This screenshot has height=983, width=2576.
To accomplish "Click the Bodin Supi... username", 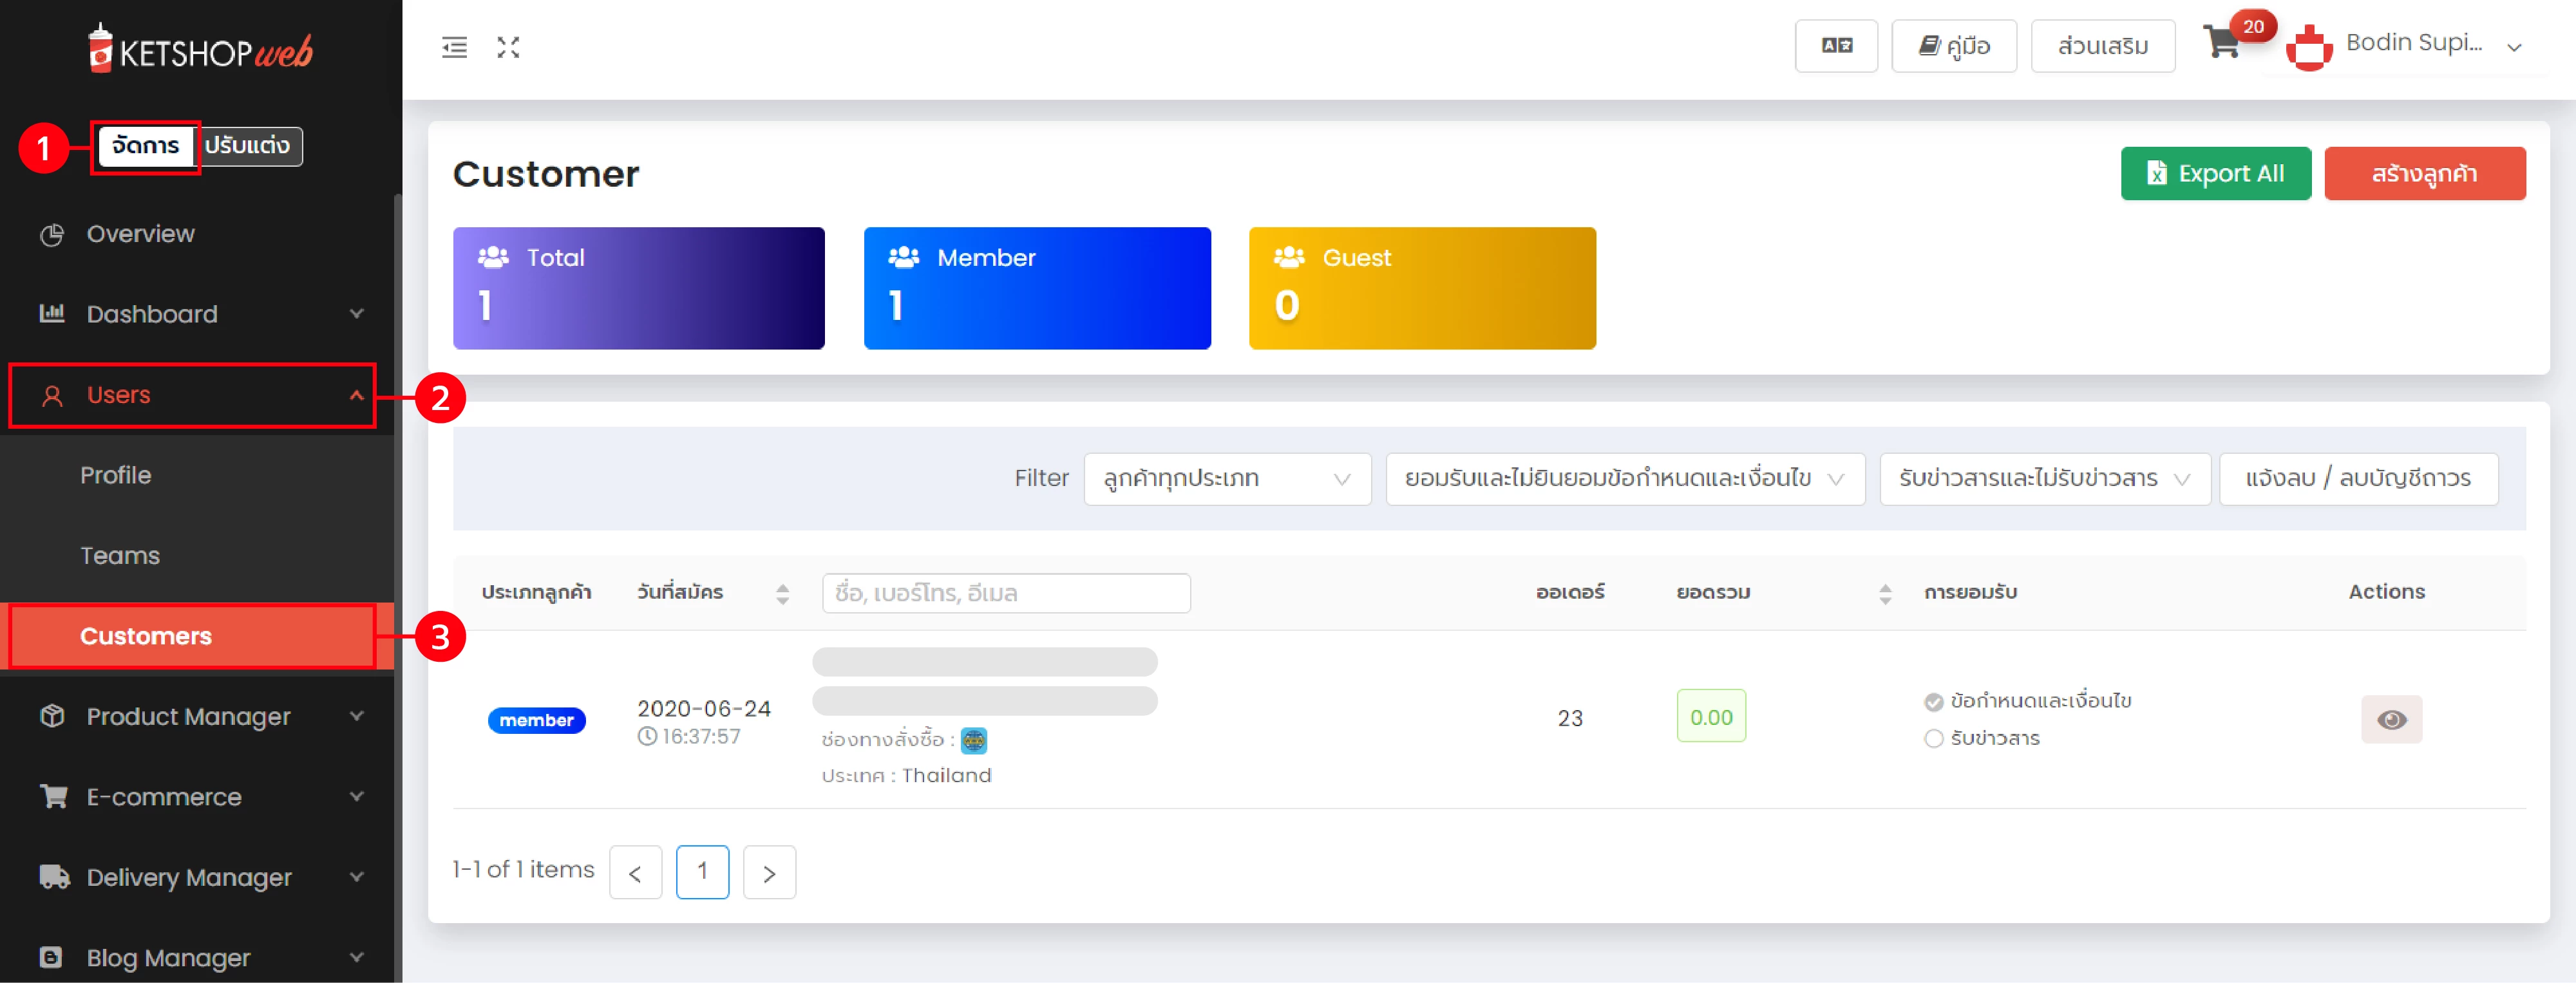I will click(2414, 42).
